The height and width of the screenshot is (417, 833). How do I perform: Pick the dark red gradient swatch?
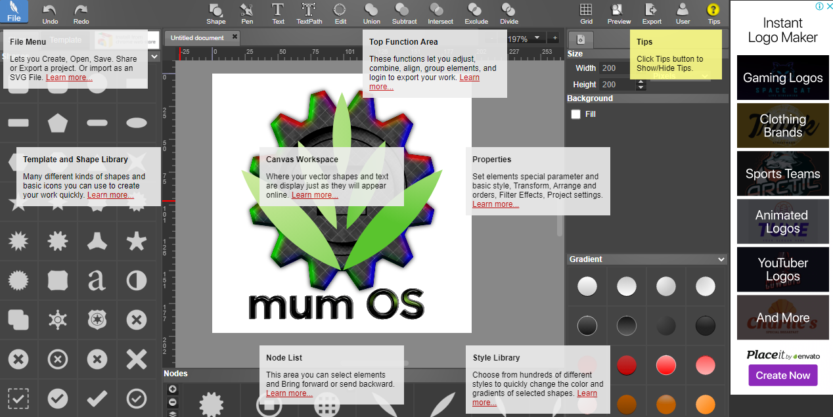click(x=627, y=364)
